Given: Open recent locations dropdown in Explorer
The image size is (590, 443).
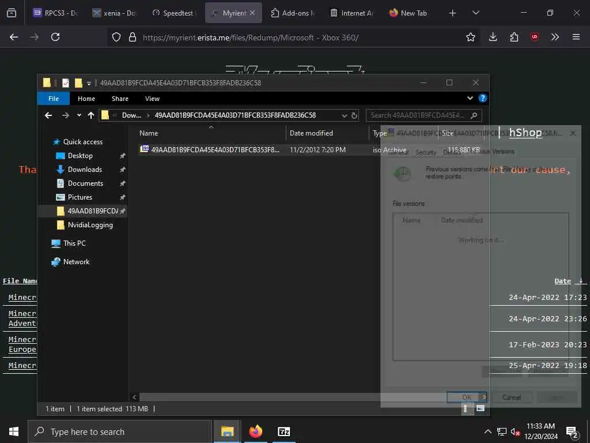Looking at the screenshot, I should pos(79,115).
